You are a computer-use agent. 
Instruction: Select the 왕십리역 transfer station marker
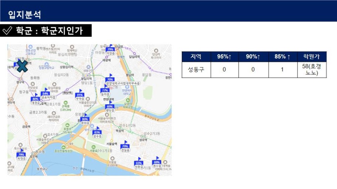86,76
